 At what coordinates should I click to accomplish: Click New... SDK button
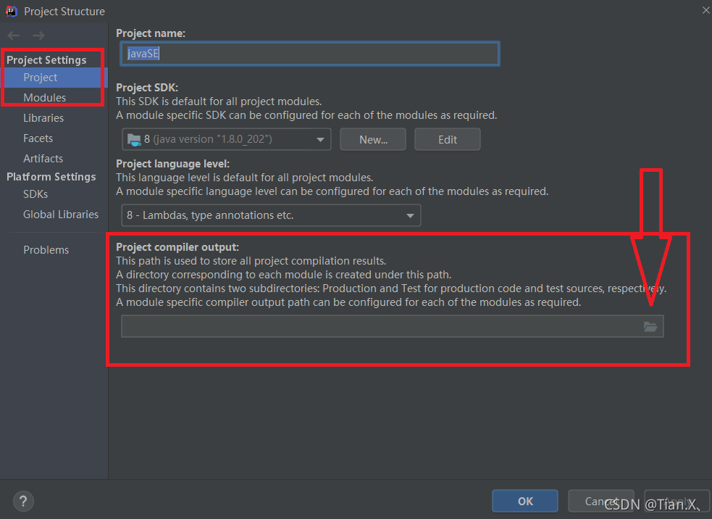(x=373, y=139)
